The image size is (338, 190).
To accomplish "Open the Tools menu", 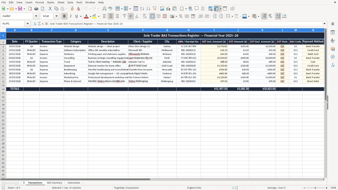I will [79, 2].
